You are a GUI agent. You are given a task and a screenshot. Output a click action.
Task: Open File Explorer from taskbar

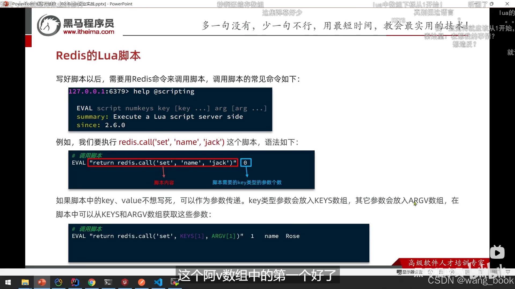pyautogui.click(x=25, y=282)
